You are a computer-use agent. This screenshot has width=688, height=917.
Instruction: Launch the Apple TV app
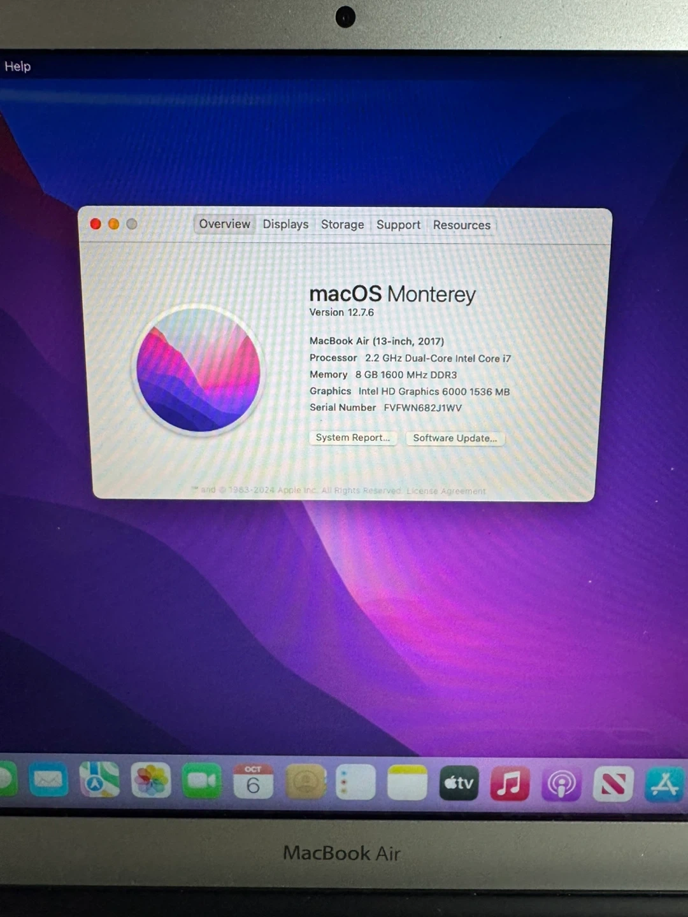point(459,783)
